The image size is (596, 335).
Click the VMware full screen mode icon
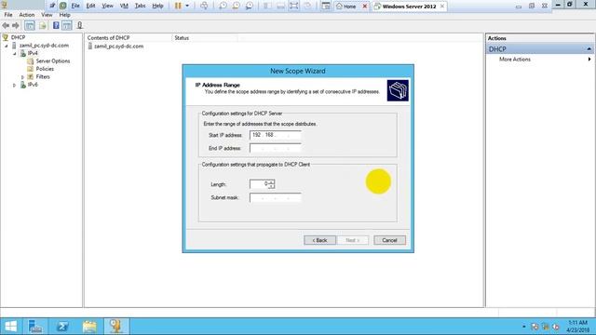pos(294,6)
